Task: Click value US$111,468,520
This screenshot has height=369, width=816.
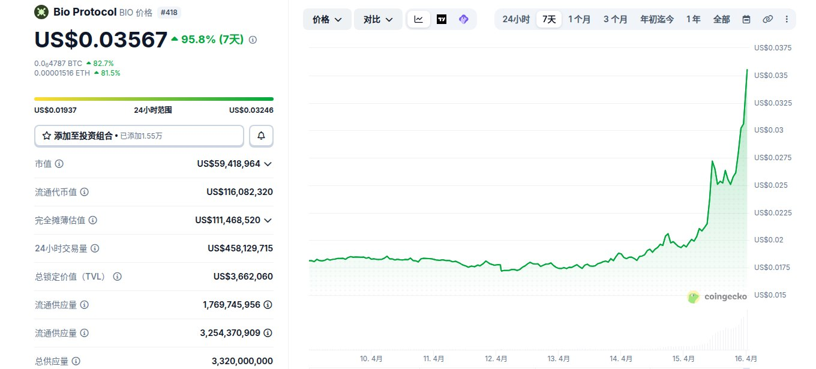Action: tap(228, 220)
